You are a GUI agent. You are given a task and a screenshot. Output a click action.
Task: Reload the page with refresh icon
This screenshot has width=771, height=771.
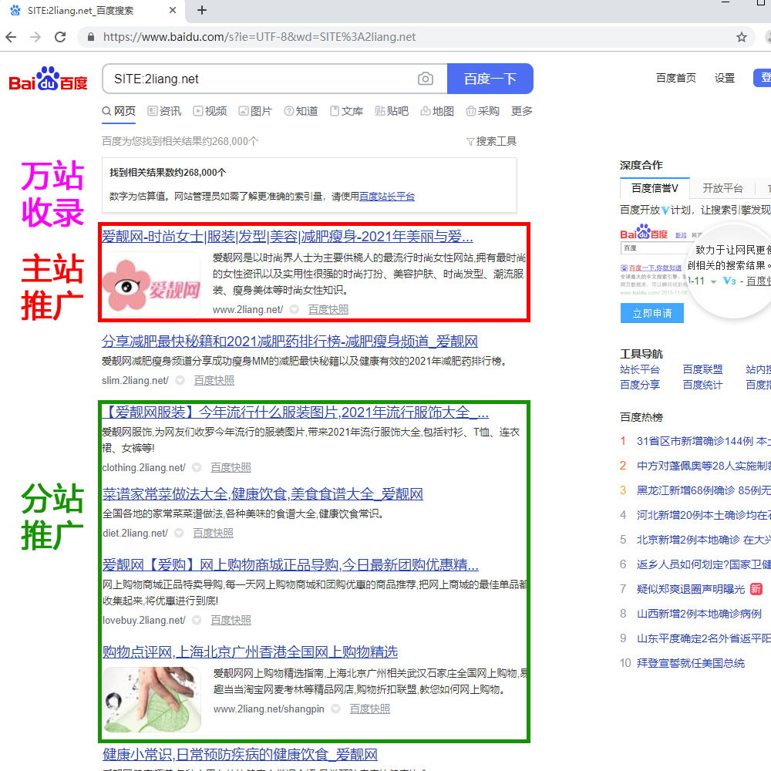(x=60, y=37)
